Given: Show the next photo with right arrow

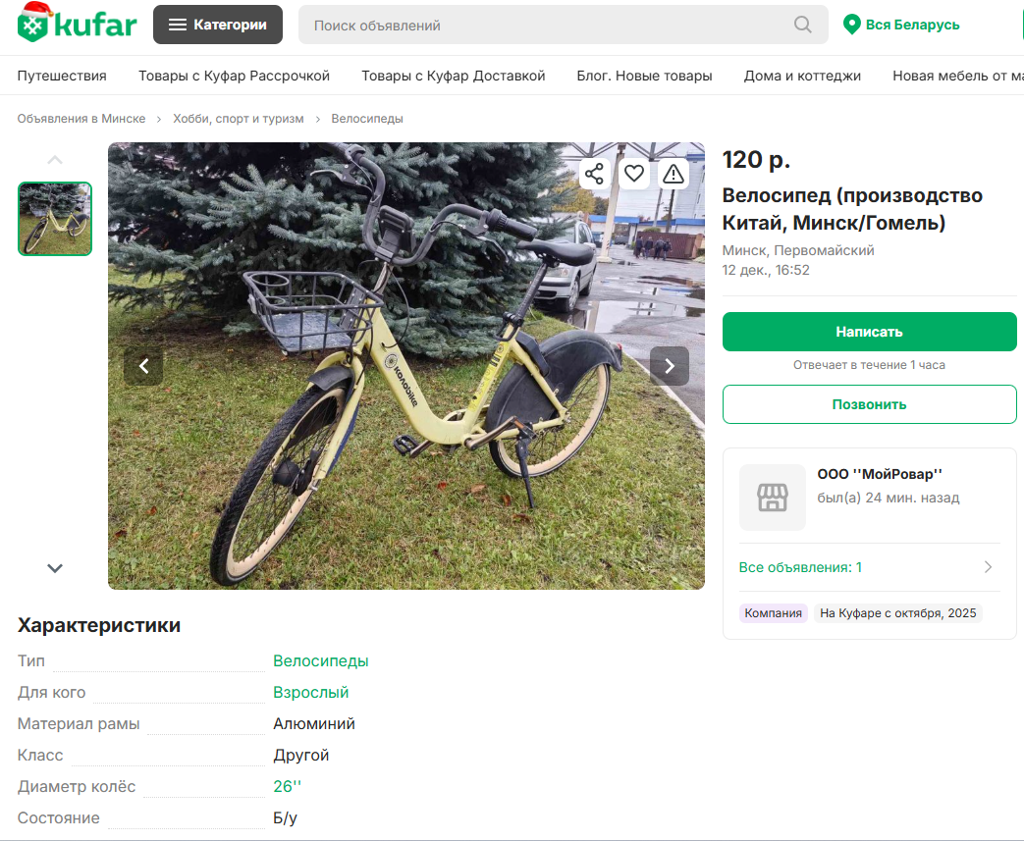Looking at the screenshot, I should point(670,365).
